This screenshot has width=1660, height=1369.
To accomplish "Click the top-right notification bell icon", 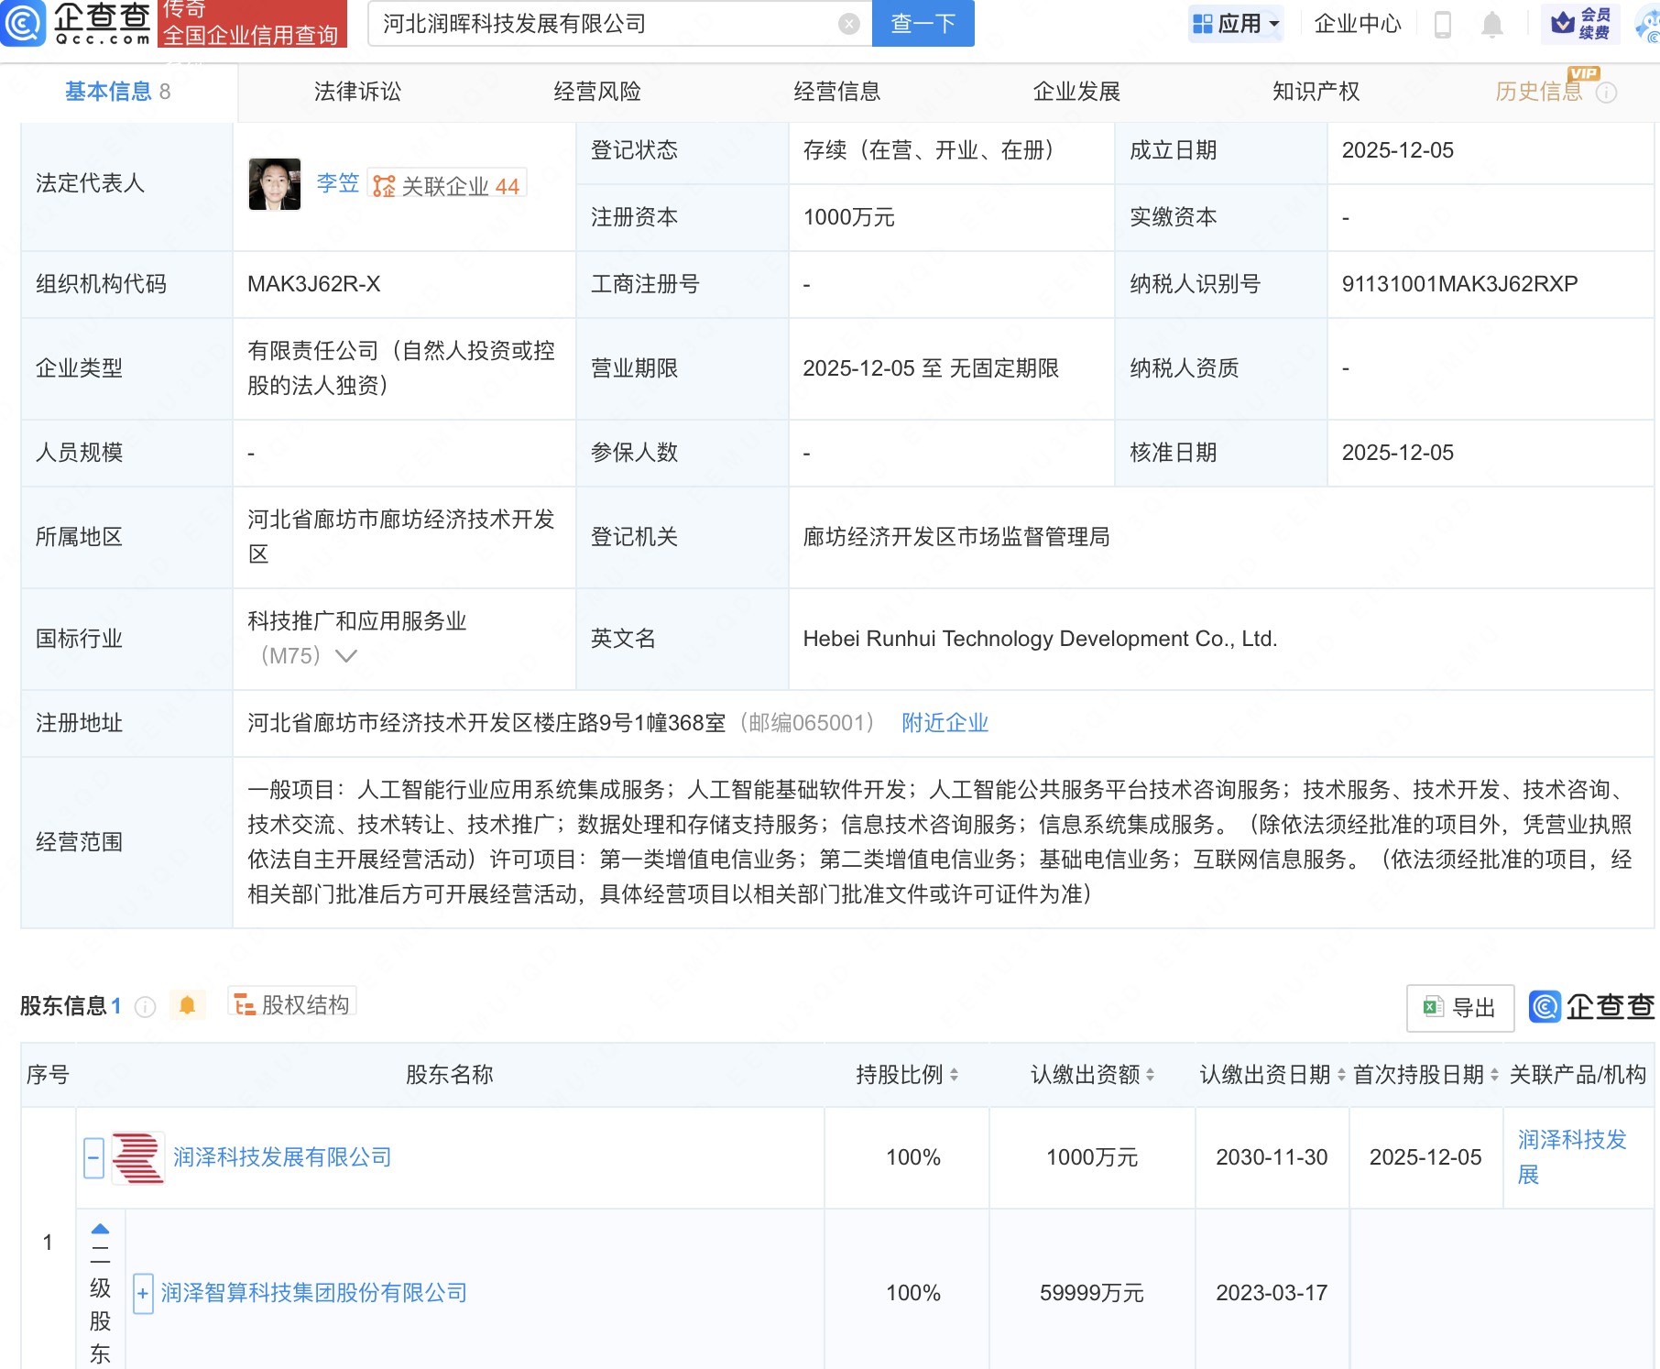I will coord(1491,25).
